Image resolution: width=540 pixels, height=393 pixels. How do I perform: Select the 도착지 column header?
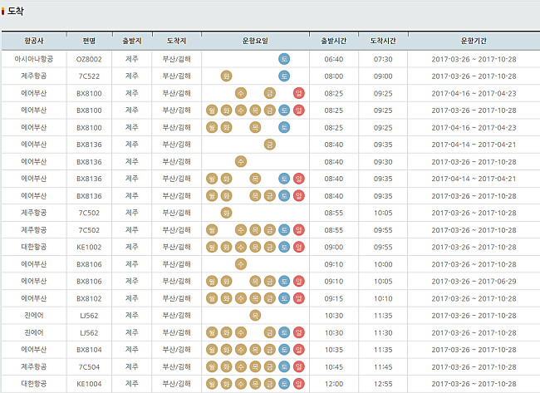pyautogui.click(x=176, y=41)
